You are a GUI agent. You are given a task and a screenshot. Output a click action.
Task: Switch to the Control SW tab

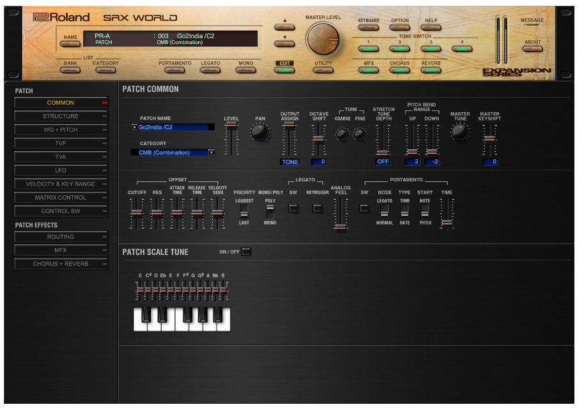coord(61,211)
